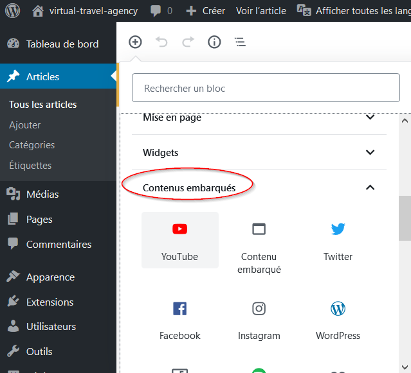Click the virtual-travel-agency site name link
The image size is (411, 373).
93,11
